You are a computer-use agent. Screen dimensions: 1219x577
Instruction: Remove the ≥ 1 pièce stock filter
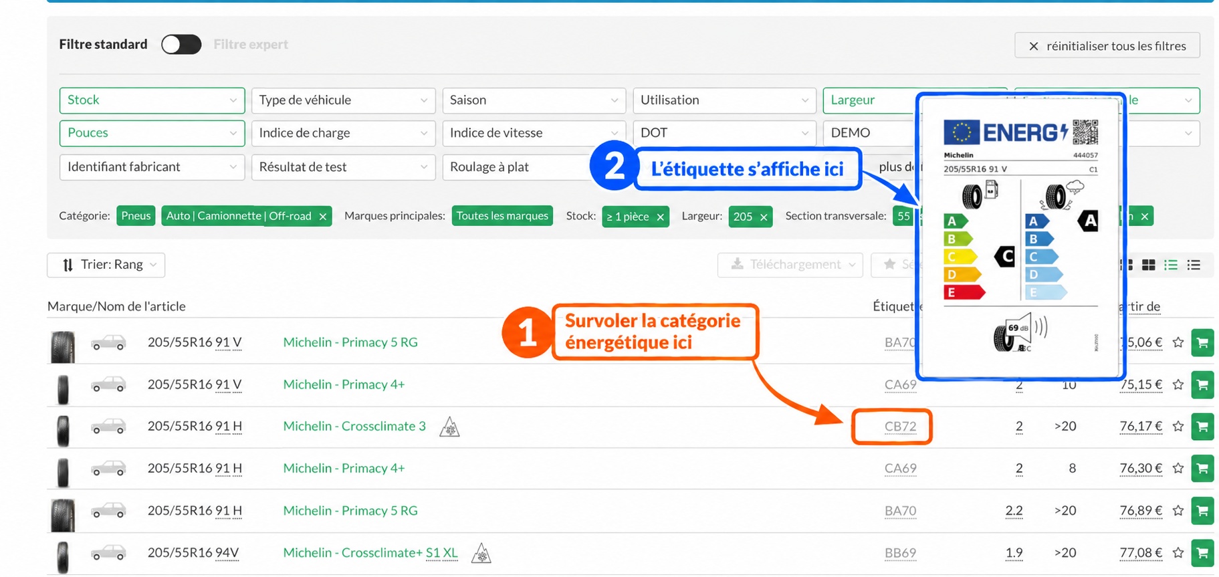click(x=660, y=217)
